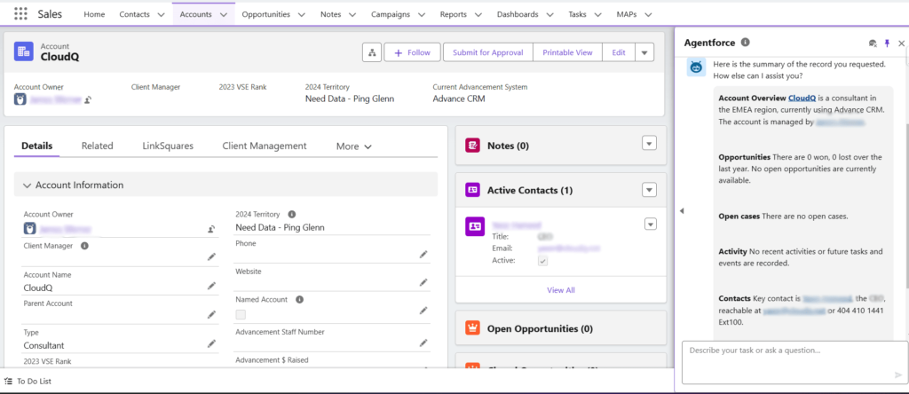Image resolution: width=909 pixels, height=394 pixels.
Task: Pin the Agentforce panel
Action: click(887, 43)
